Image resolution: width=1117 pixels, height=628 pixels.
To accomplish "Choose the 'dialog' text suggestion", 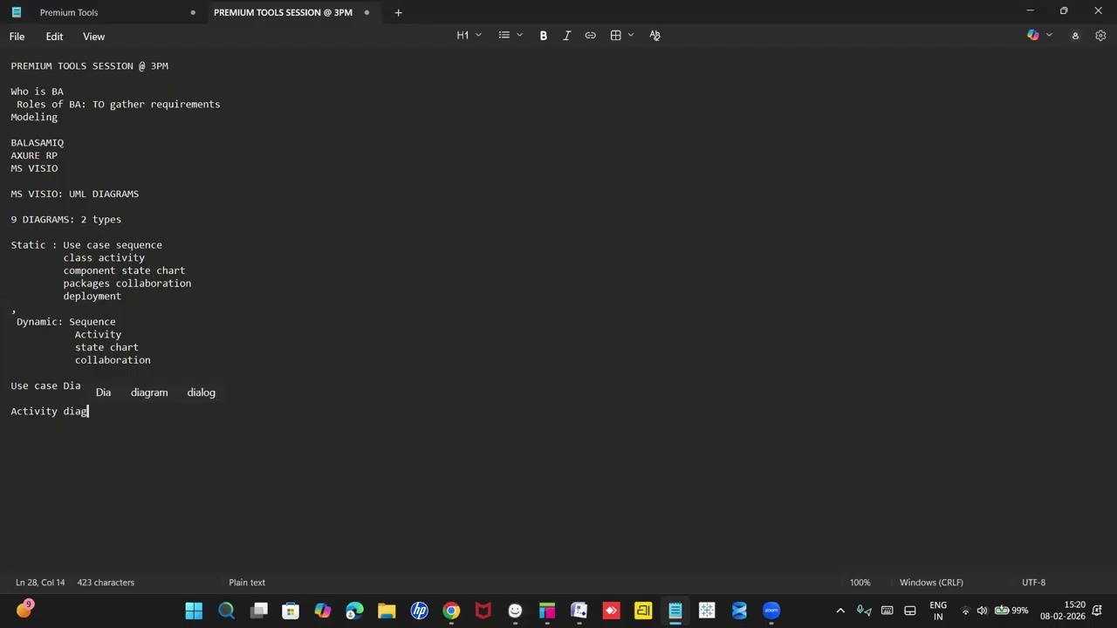I will coord(201,392).
